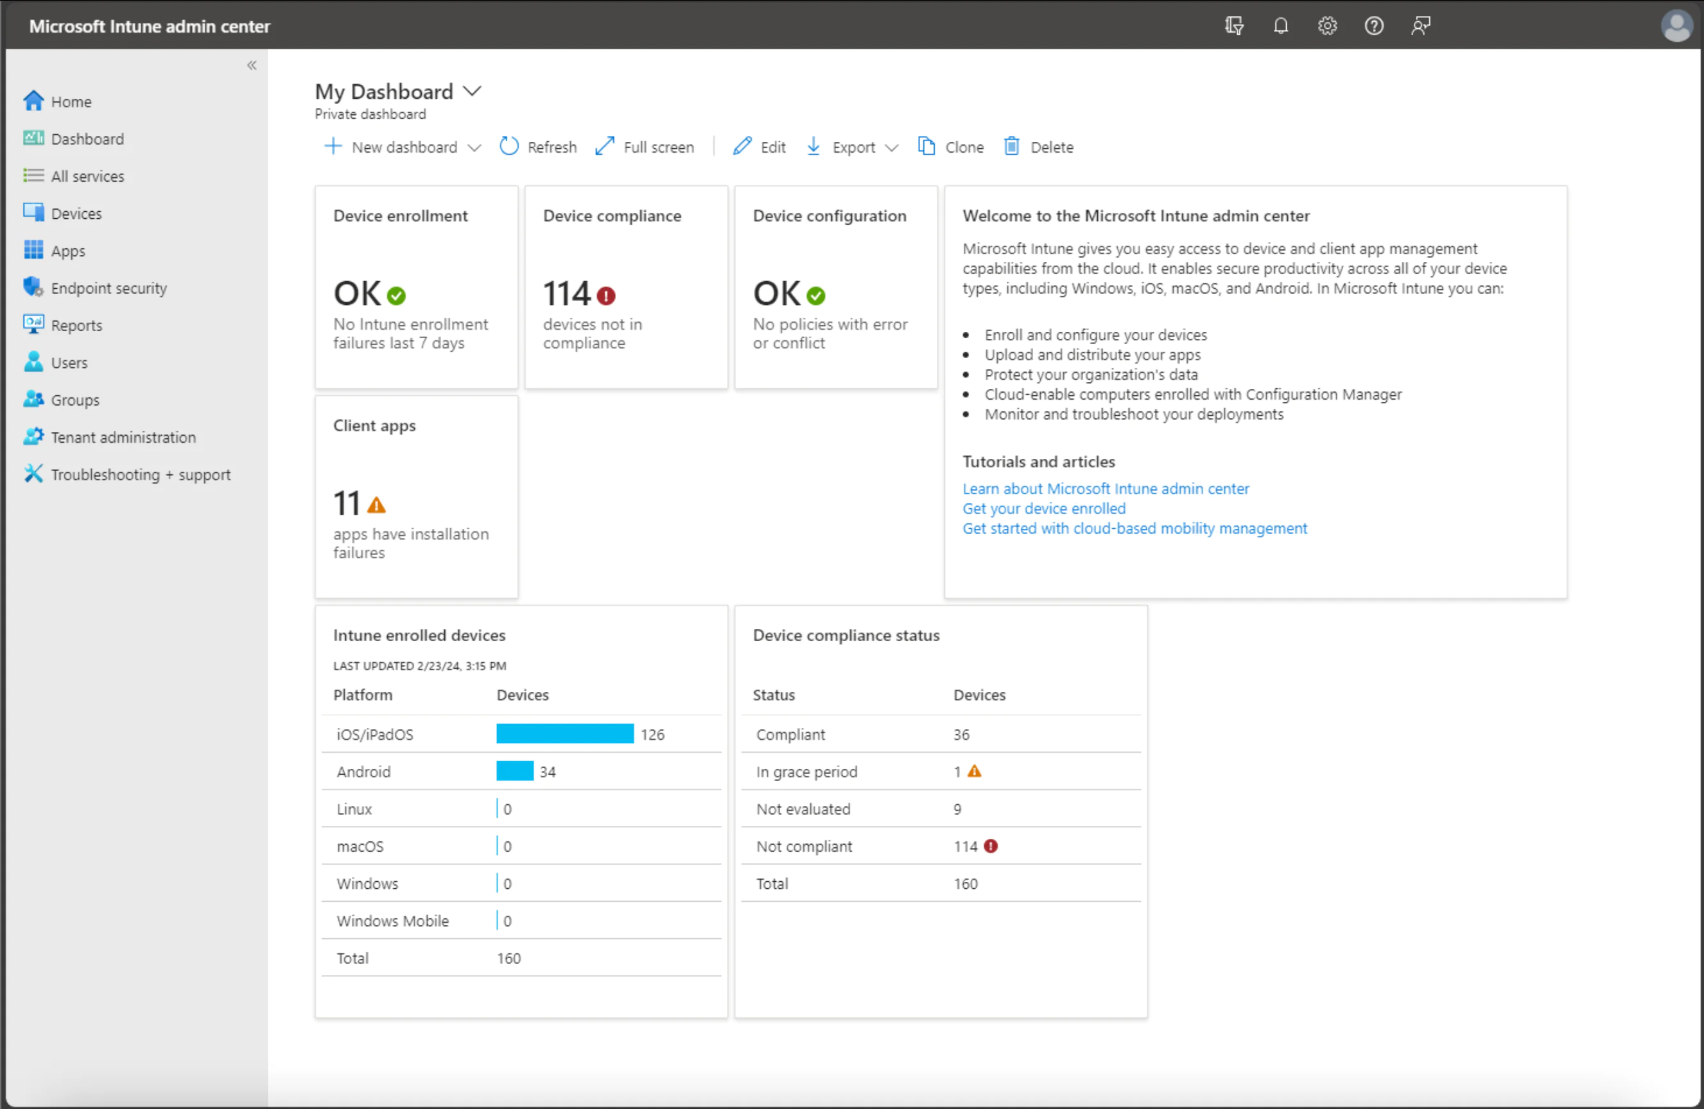The height and width of the screenshot is (1109, 1704).
Task: Open Get started with cloud-based mobility management
Action: 1135,528
